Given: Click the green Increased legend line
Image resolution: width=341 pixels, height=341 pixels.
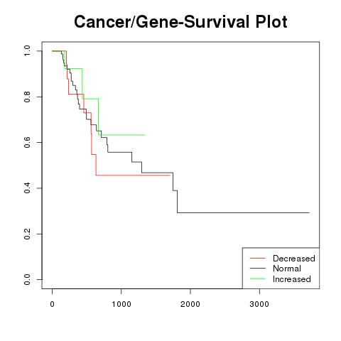Looking at the screenshot, I should 258,278.
